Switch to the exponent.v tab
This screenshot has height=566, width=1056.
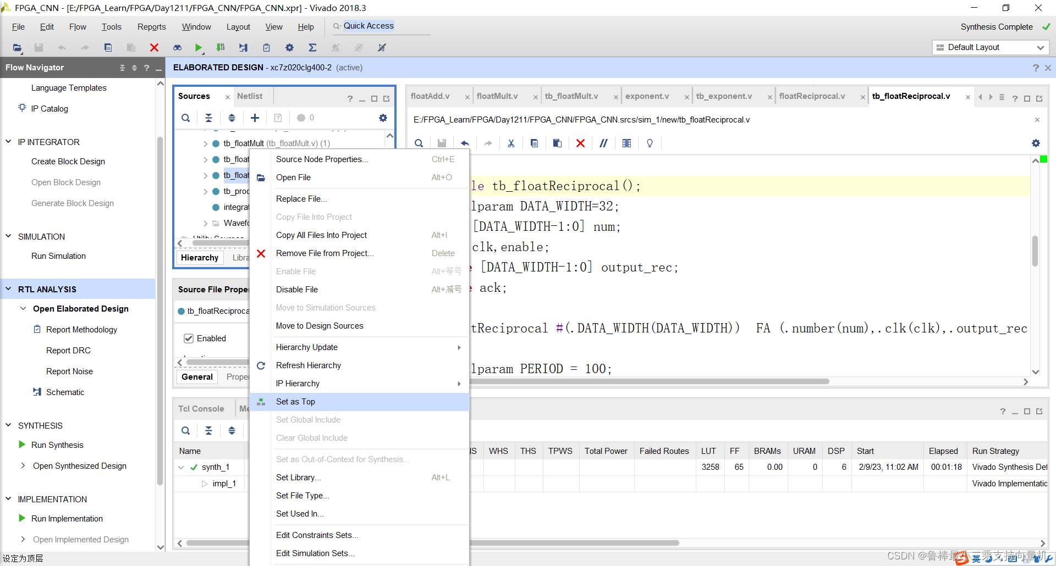point(647,96)
